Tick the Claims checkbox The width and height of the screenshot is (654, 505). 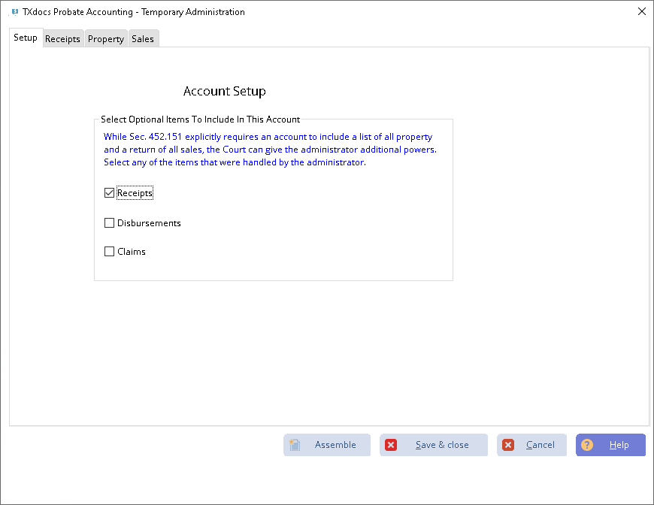[x=110, y=252]
